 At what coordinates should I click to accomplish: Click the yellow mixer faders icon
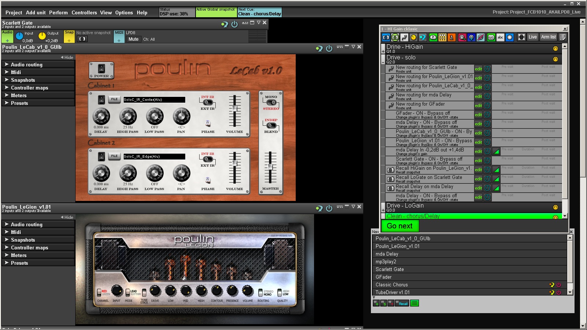[442, 37]
